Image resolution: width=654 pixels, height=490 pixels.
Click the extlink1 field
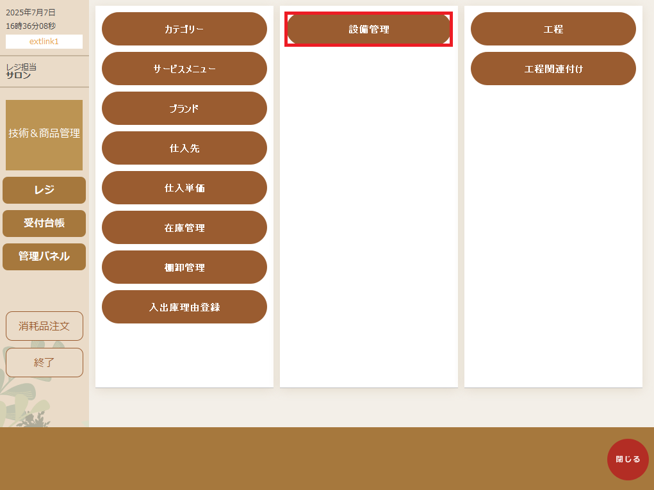tap(44, 41)
